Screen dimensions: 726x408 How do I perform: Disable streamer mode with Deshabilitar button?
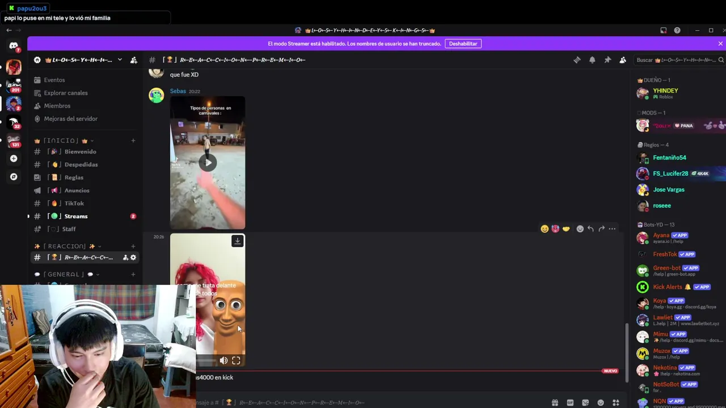[463, 44]
